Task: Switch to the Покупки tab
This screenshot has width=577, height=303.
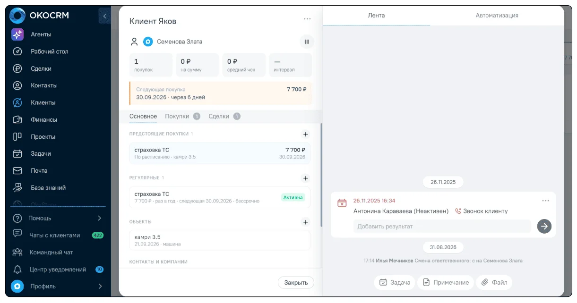Action: pyautogui.click(x=182, y=116)
